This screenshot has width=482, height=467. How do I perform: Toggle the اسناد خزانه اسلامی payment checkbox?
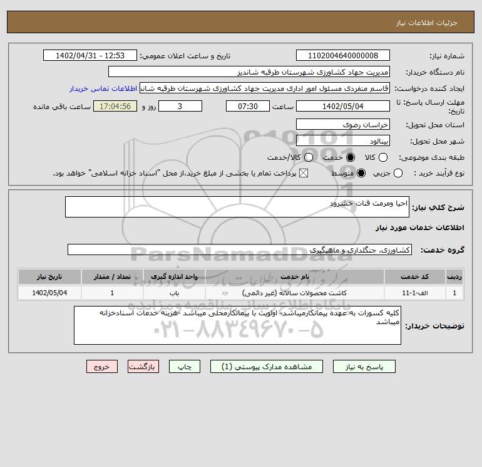tap(304, 173)
